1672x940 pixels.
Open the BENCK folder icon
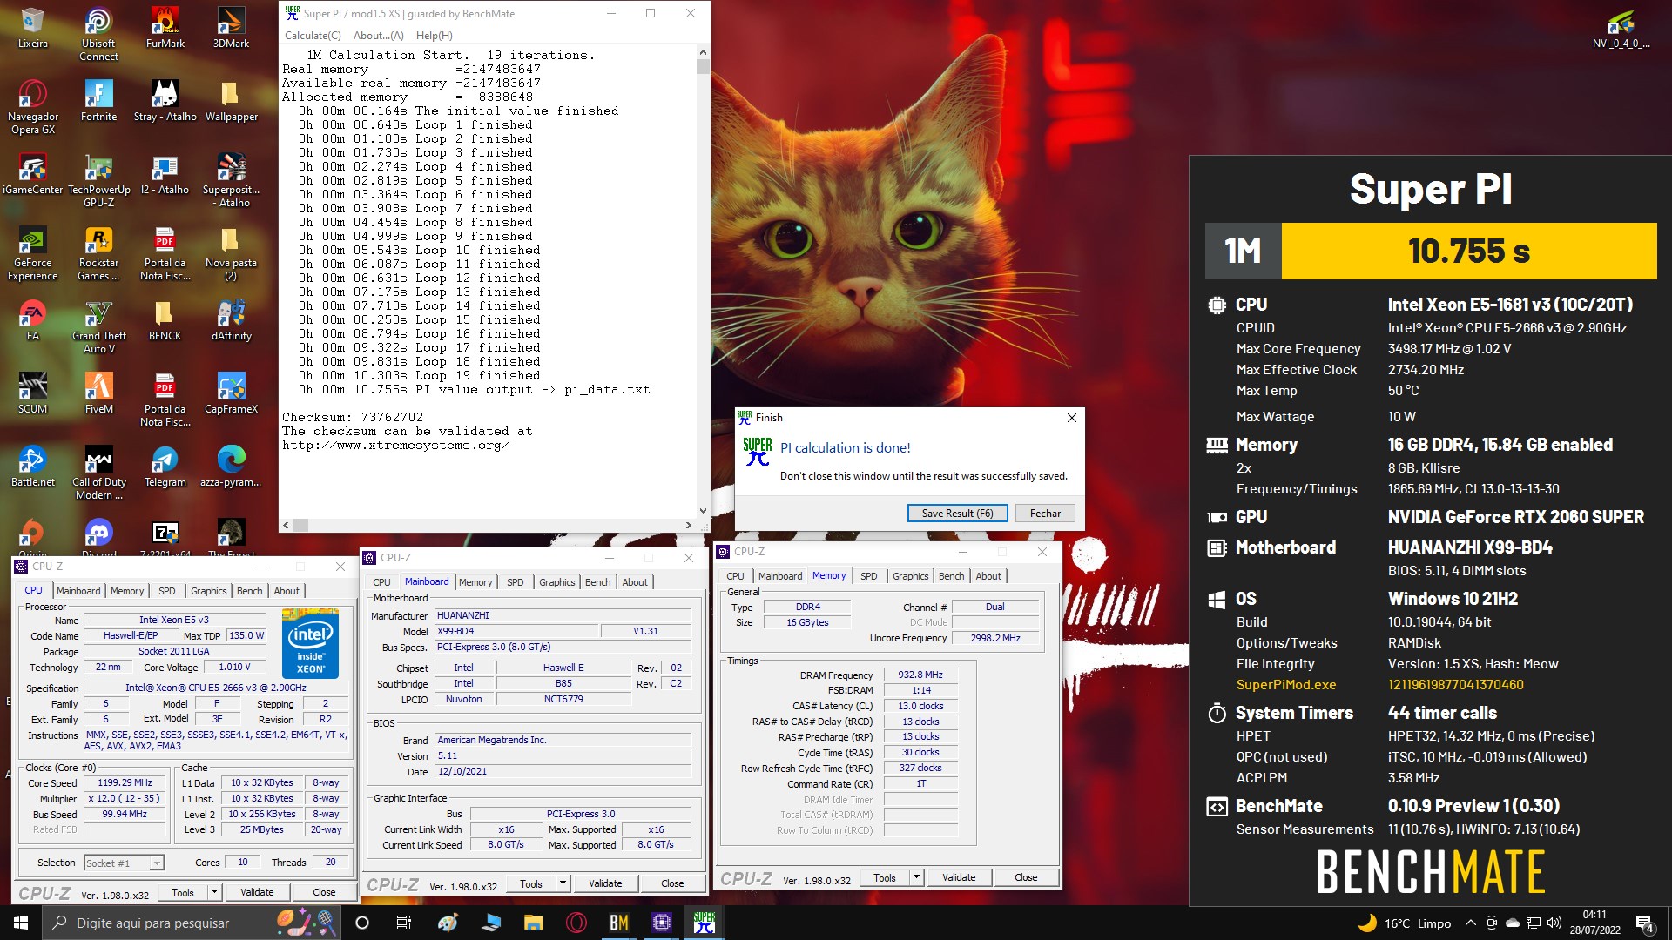(165, 320)
